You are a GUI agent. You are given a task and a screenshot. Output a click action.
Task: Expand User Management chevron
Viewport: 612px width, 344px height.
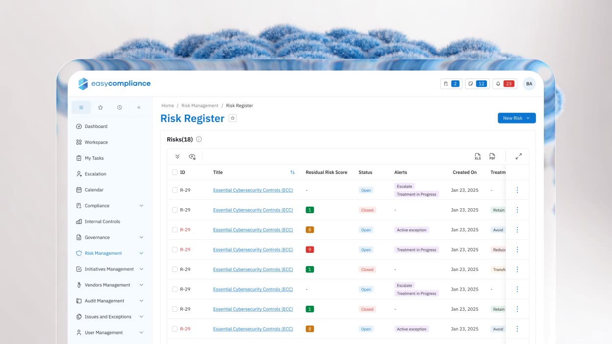pos(141,333)
